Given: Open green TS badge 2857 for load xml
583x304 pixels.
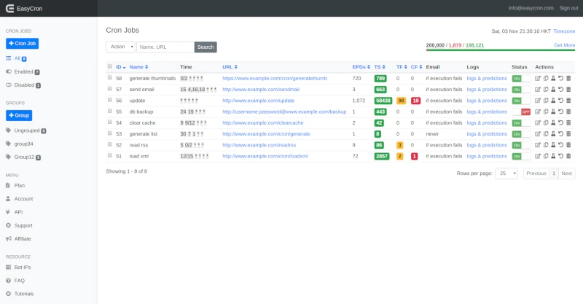Looking at the screenshot, I should (x=382, y=156).
